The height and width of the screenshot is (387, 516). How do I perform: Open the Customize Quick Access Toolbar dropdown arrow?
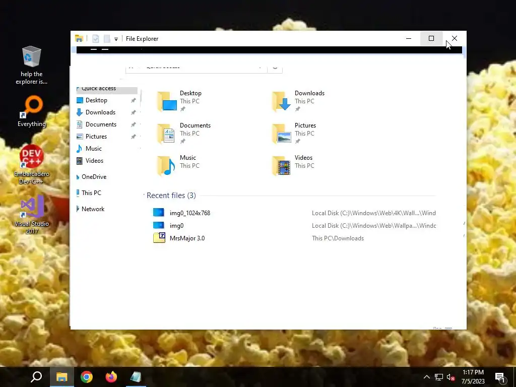coord(116,39)
